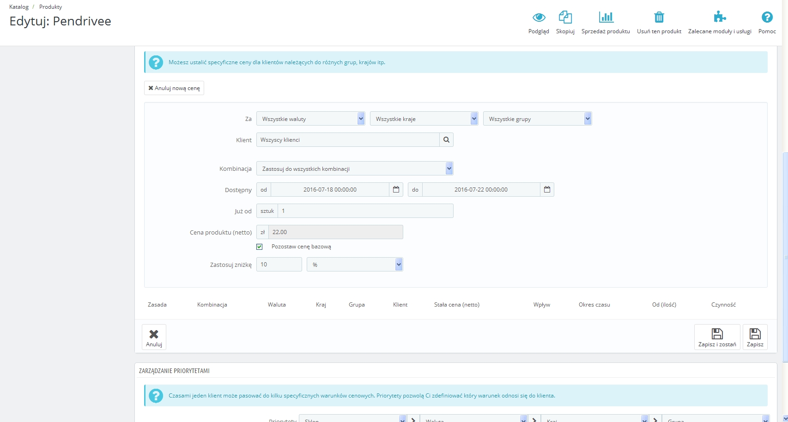Expand the Wszystkie kraje dropdown
Viewport: 788px width, 422px height.
click(x=424, y=119)
